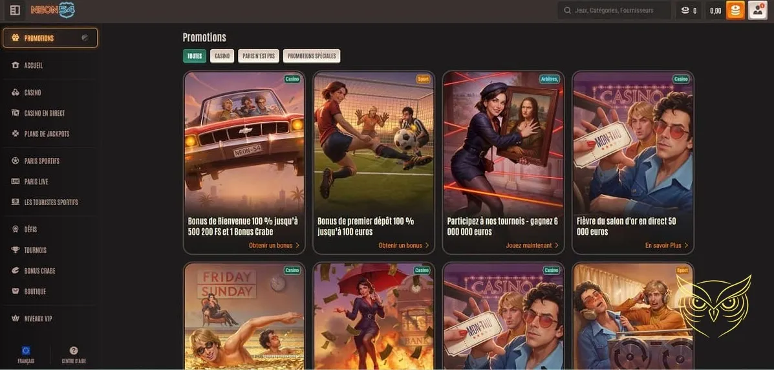Click Sport tag on soccer card
Viewport: 774px width, 370px height.
pyautogui.click(x=423, y=79)
